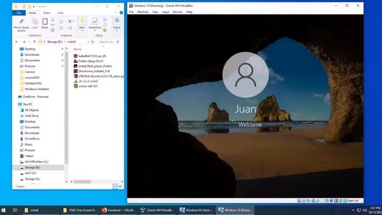Open the File tab in Explorer
Viewport: 382px width, 215px height.
click(x=19, y=13)
